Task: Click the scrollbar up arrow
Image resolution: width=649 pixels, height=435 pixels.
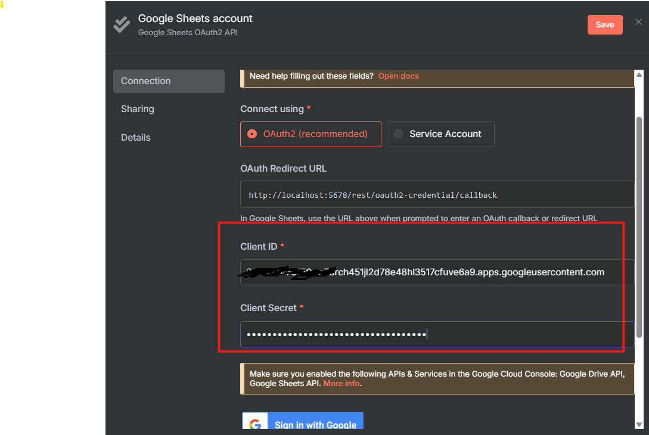Action: [x=639, y=75]
